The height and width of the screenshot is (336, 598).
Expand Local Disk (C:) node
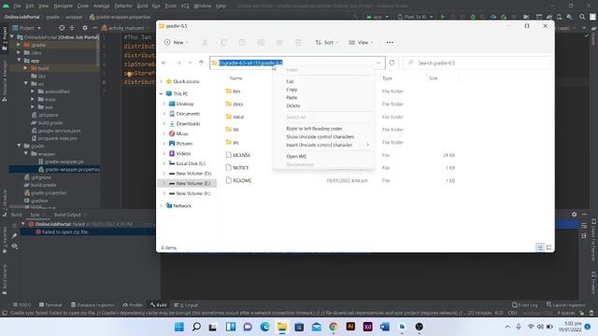tap(164, 163)
